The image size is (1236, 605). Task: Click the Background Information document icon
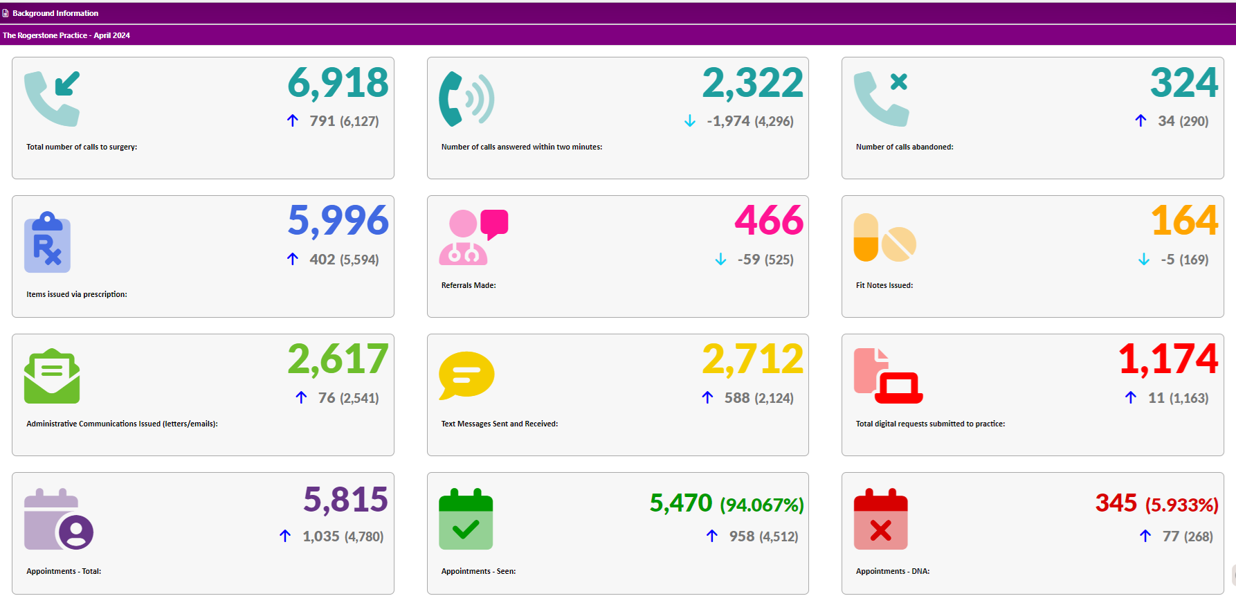6,13
